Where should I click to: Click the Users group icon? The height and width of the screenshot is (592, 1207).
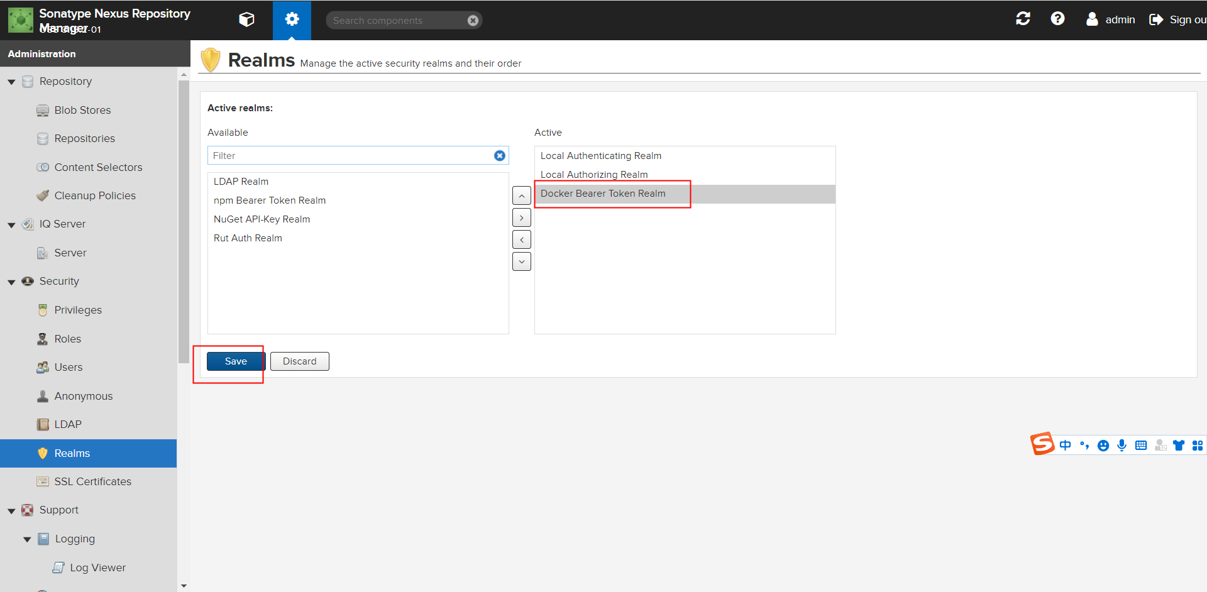pos(43,367)
